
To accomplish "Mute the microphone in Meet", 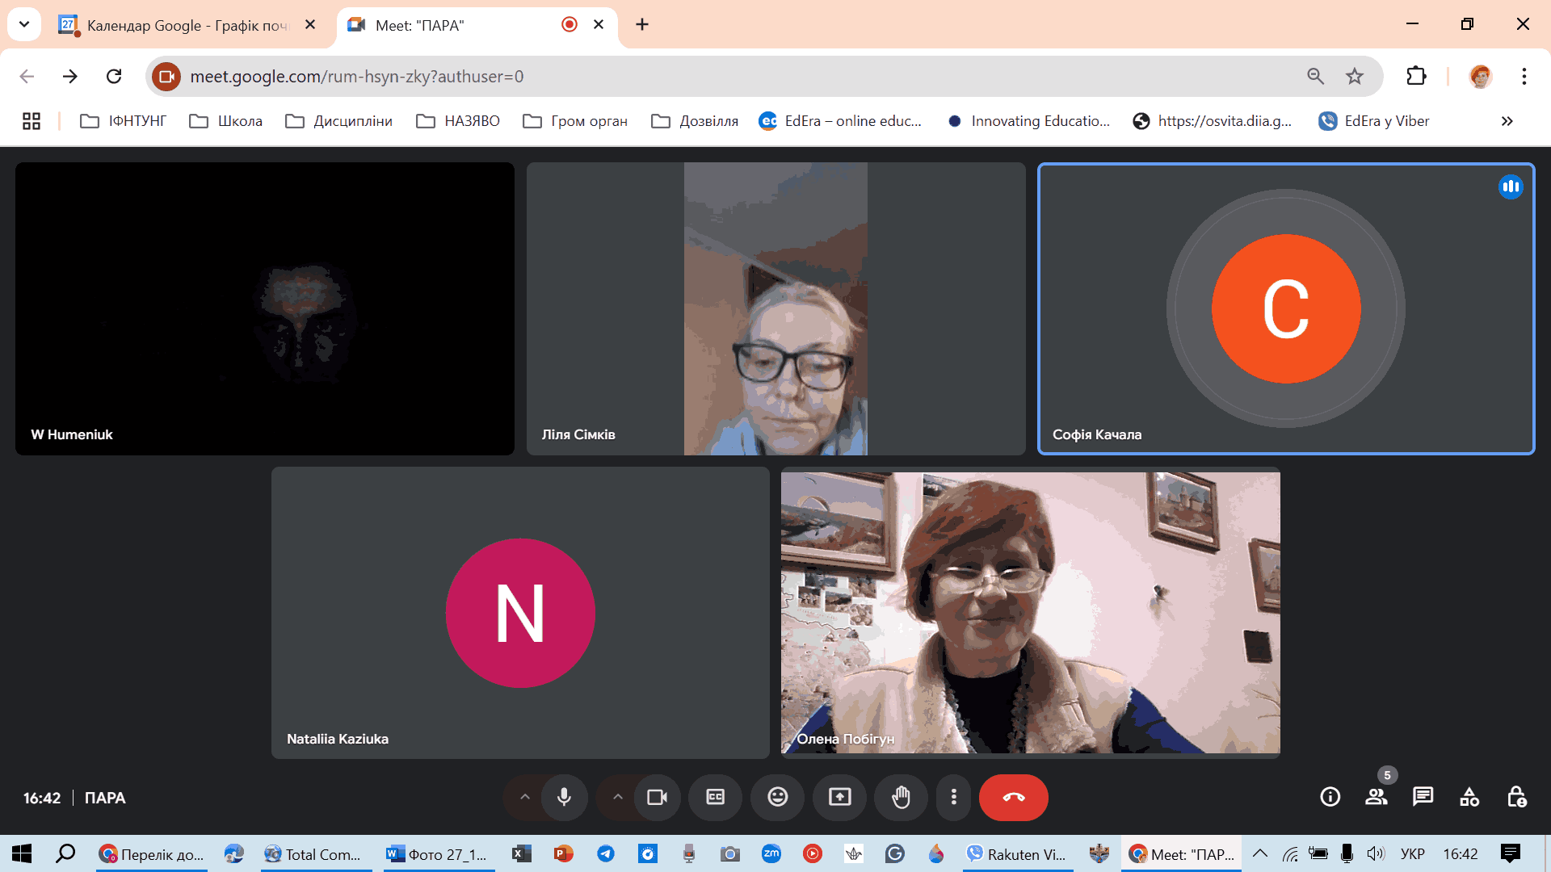I will [x=564, y=798].
